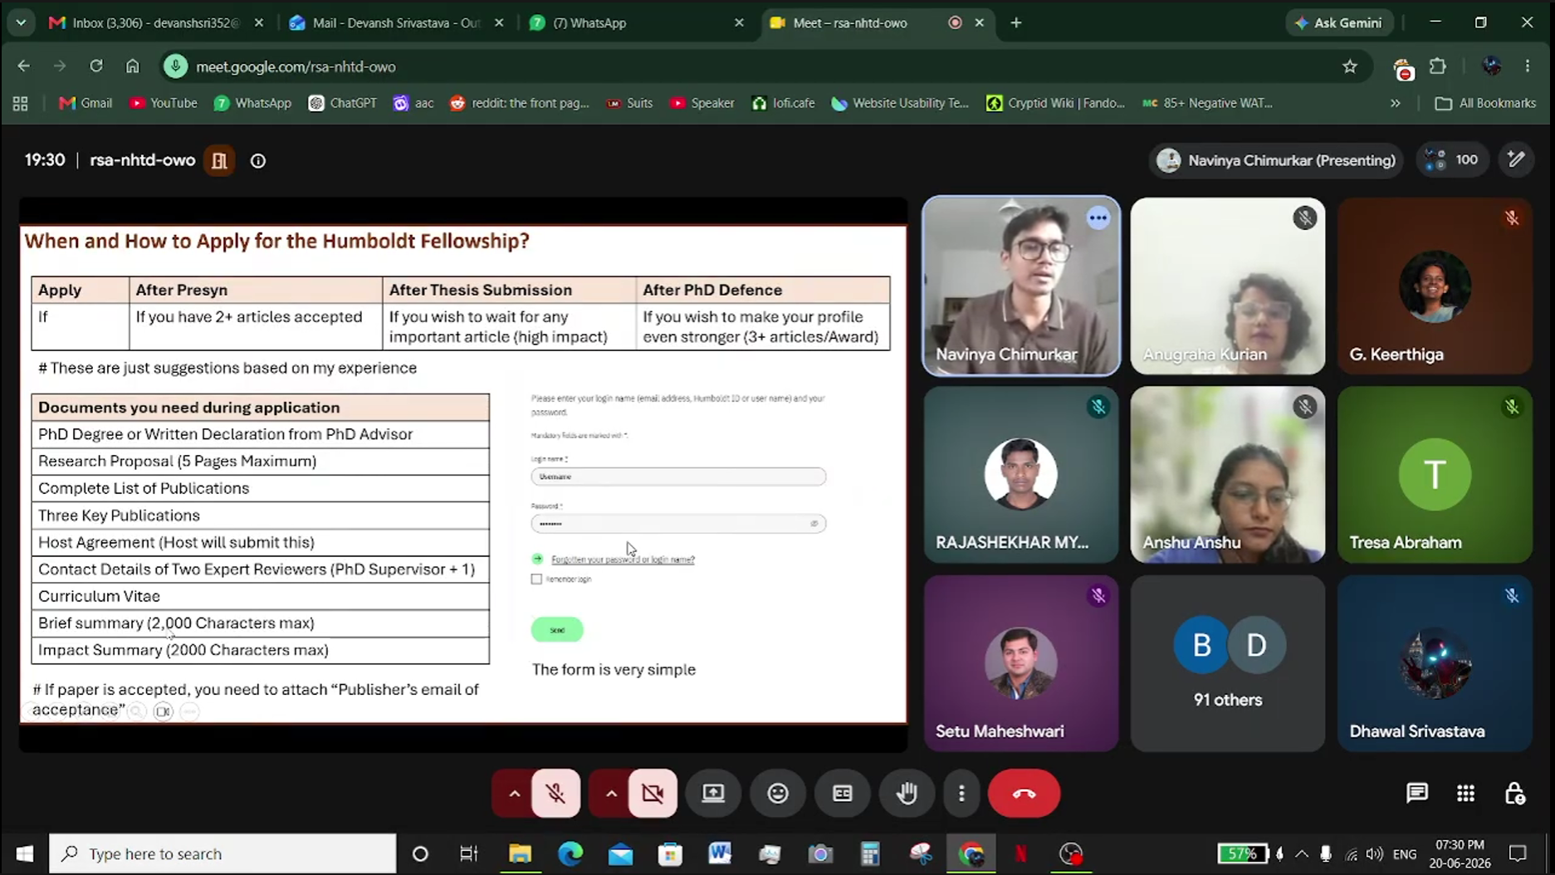Click the building icon beside the meeting code
Screen dimensions: 1555x875
tap(220, 161)
